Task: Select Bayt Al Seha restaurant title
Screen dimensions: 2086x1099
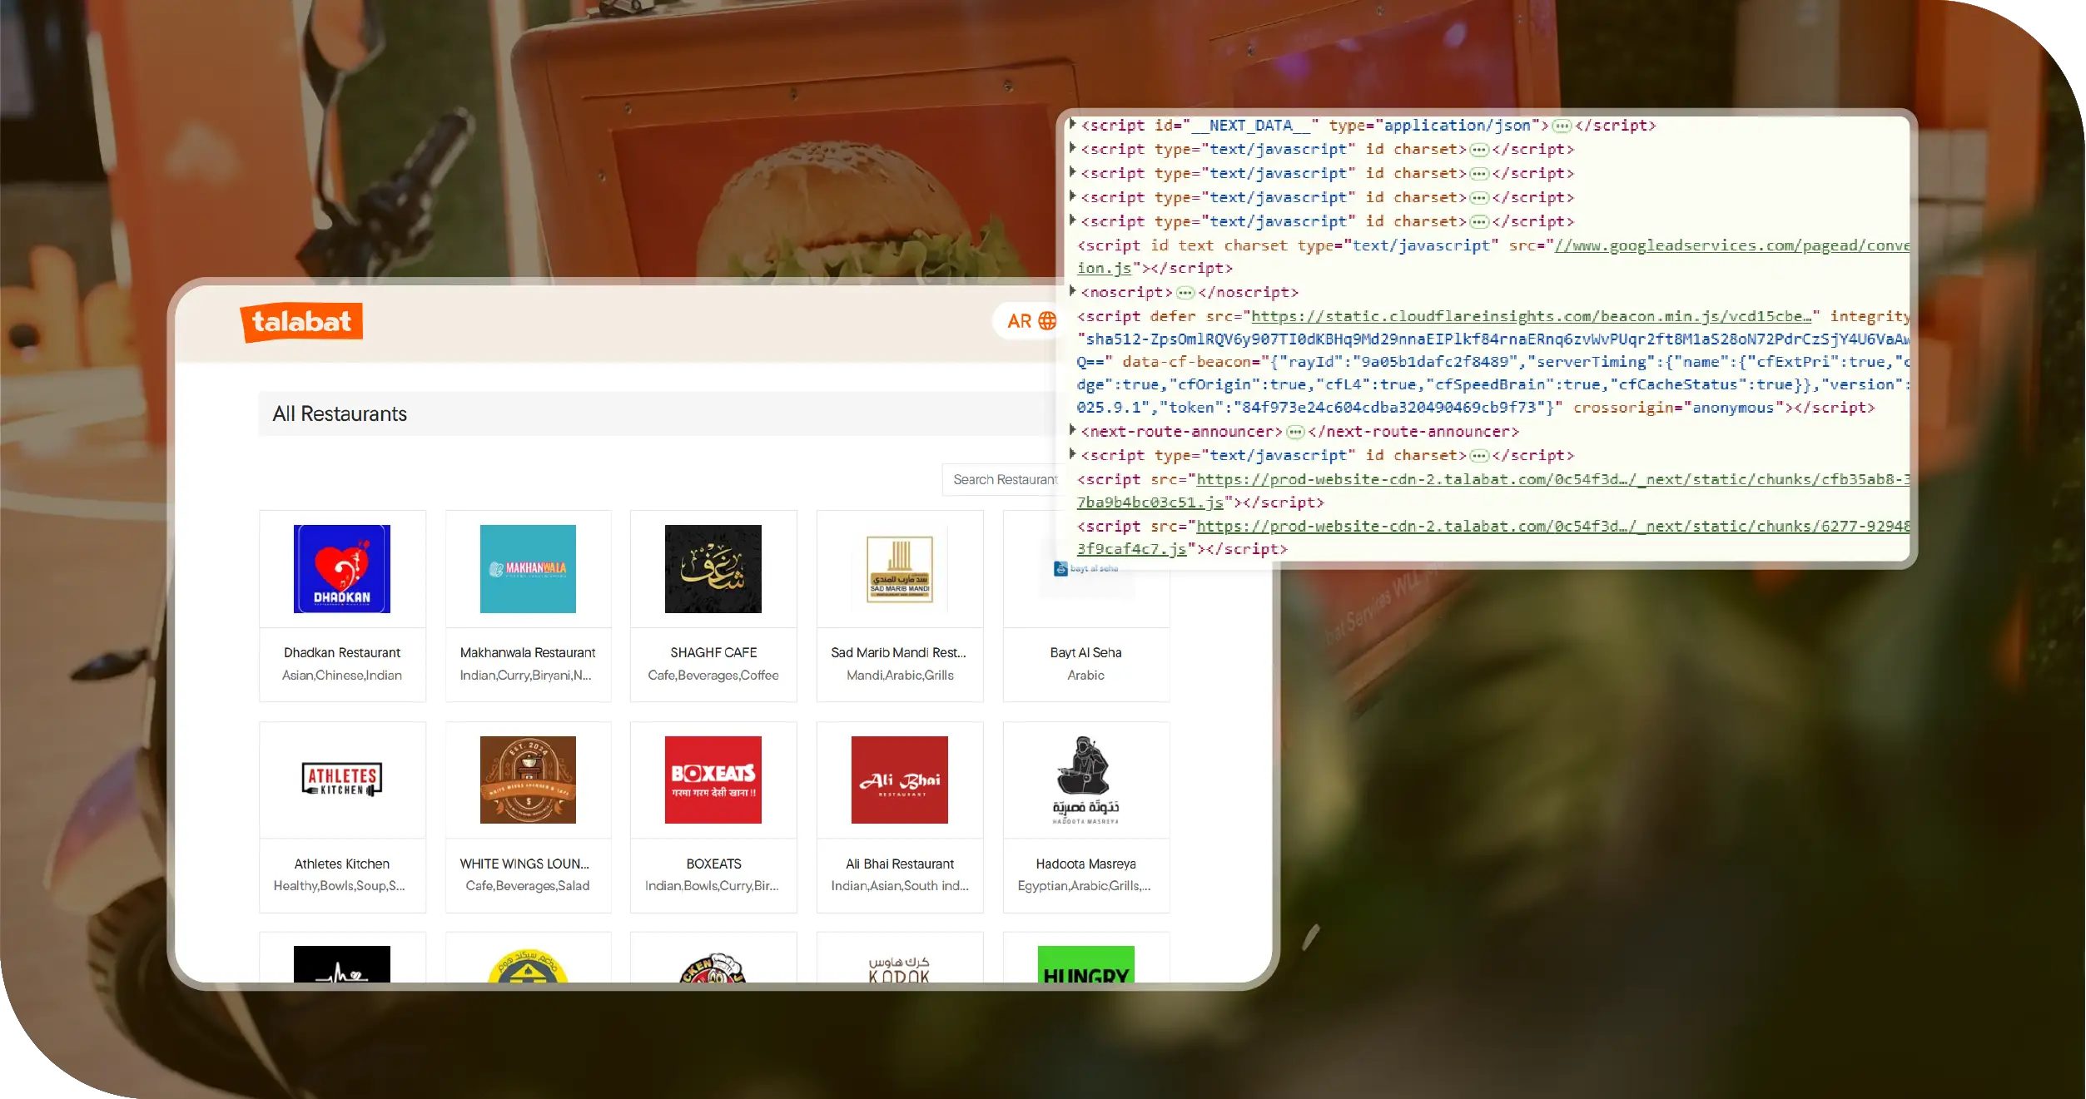Action: 1085,652
